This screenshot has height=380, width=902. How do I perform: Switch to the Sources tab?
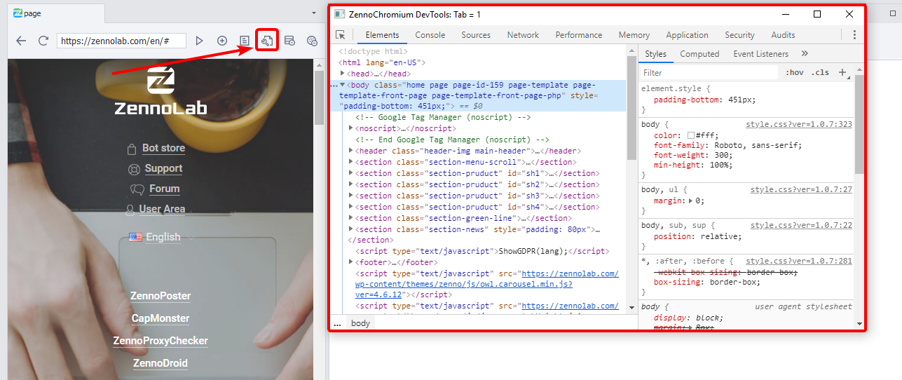pyautogui.click(x=476, y=35)
